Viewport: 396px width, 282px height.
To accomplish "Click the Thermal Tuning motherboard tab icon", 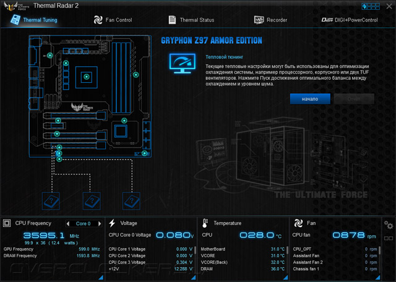I will 15,20.
